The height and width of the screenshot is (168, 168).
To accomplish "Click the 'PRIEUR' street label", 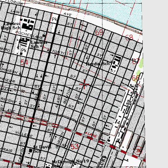I will click(8, 80).
